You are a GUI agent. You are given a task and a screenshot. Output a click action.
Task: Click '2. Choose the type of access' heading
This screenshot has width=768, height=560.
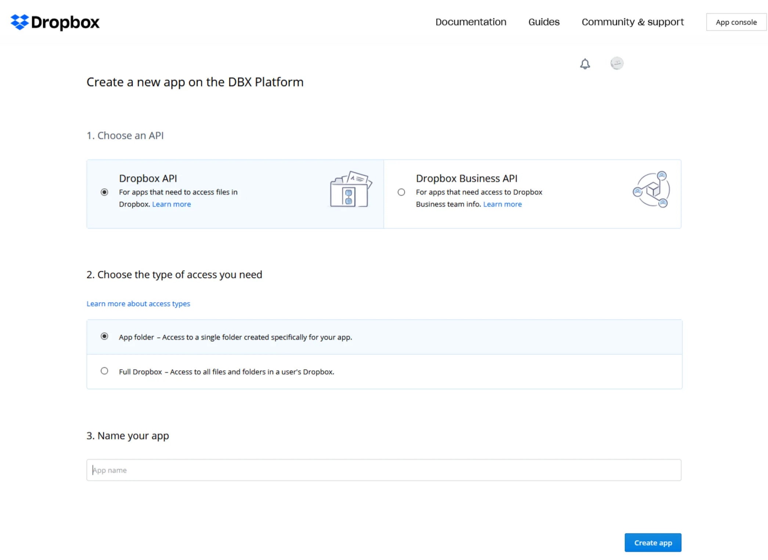click(174, 274)
